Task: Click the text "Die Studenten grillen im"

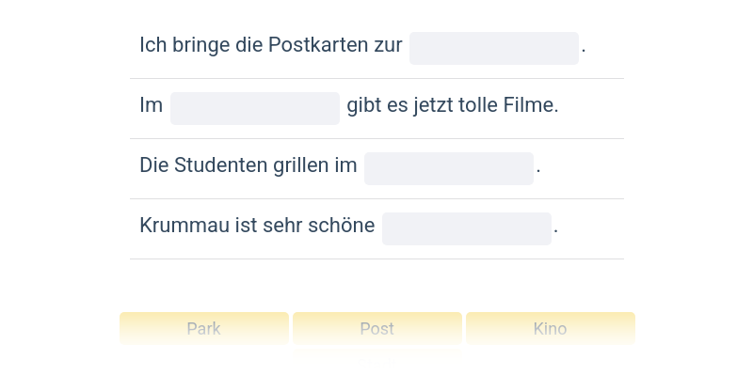Action: click(248, 165)
